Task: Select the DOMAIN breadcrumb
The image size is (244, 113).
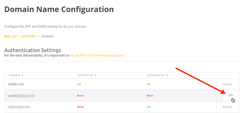Action: (47, 36)
